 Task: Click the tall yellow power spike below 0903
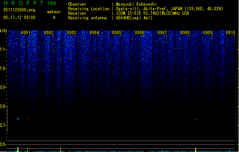(61, 149)
